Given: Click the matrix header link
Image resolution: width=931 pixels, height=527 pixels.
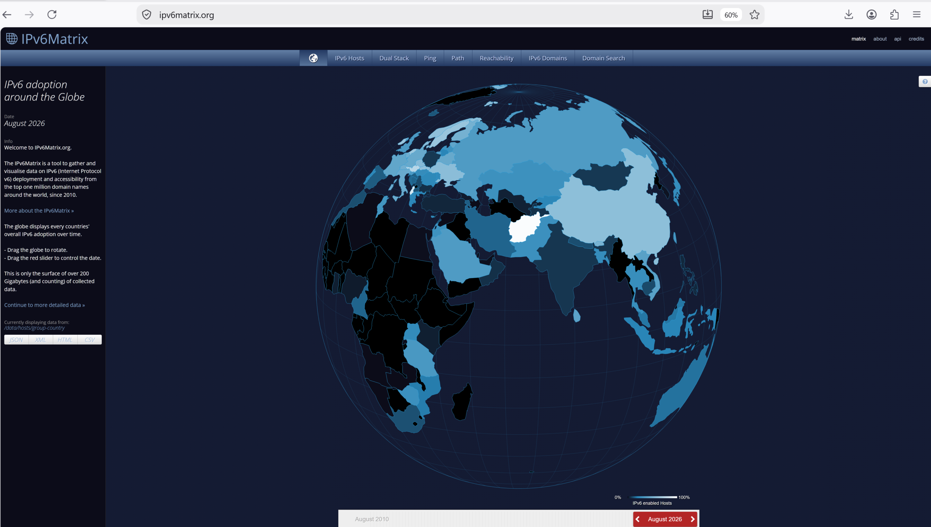Looking at the screenshot, I should [x=858, y=39].
